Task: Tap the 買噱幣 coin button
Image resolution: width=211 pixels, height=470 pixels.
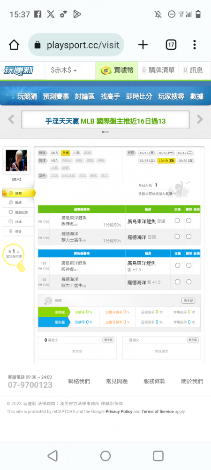Action: coord(117,70)
